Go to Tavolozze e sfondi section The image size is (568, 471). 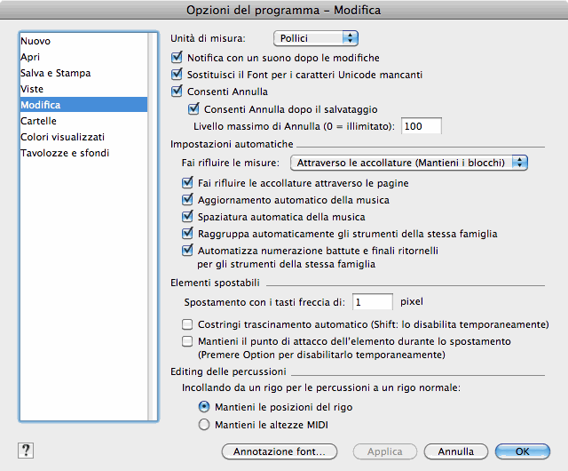click(65, 153)
